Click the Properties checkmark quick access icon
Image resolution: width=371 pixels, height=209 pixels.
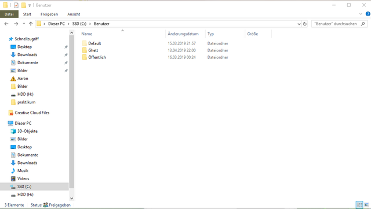(16, 5)
